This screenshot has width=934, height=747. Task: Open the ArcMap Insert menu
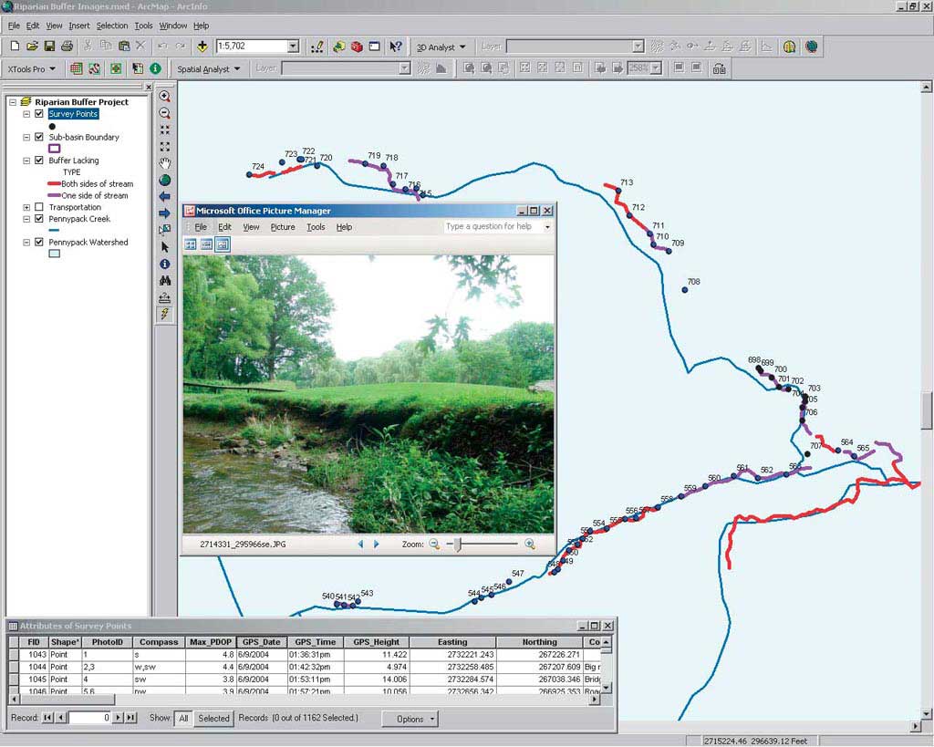(79, 26)
